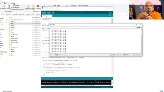Click the serial monitor text input field

(93, 28)
